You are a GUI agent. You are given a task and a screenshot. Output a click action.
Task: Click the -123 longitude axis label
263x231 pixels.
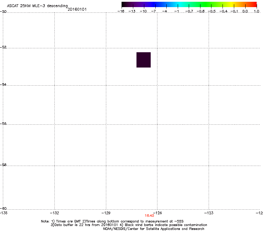[209, 213]
